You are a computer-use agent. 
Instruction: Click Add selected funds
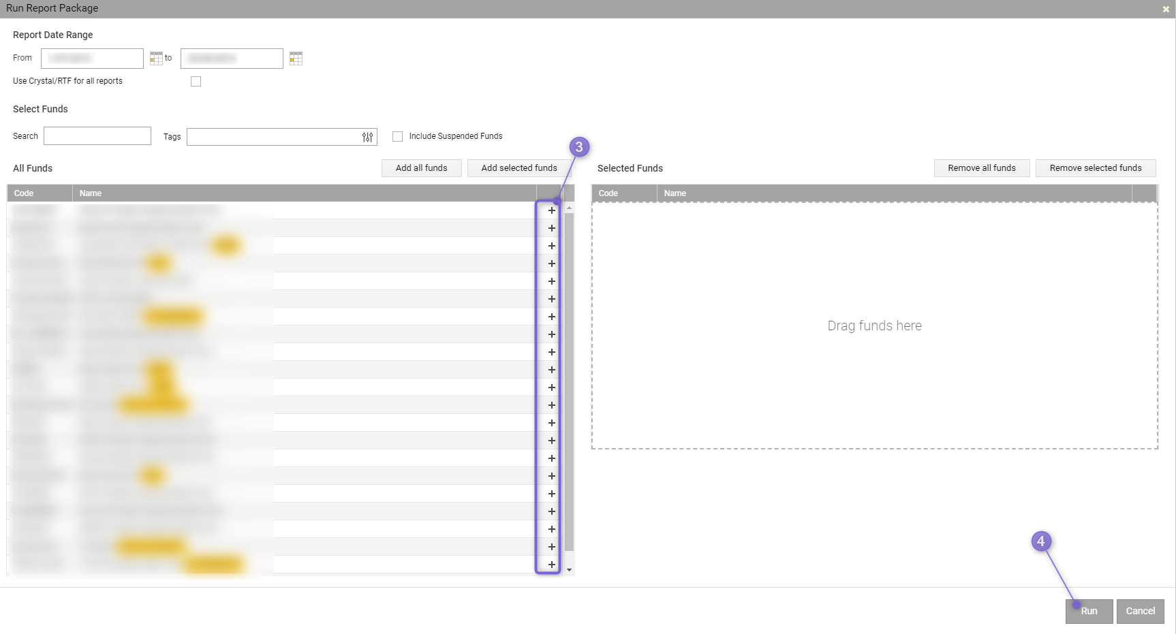[519, 168]
